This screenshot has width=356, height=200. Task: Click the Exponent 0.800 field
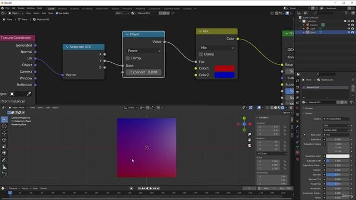tap(144, 72)
